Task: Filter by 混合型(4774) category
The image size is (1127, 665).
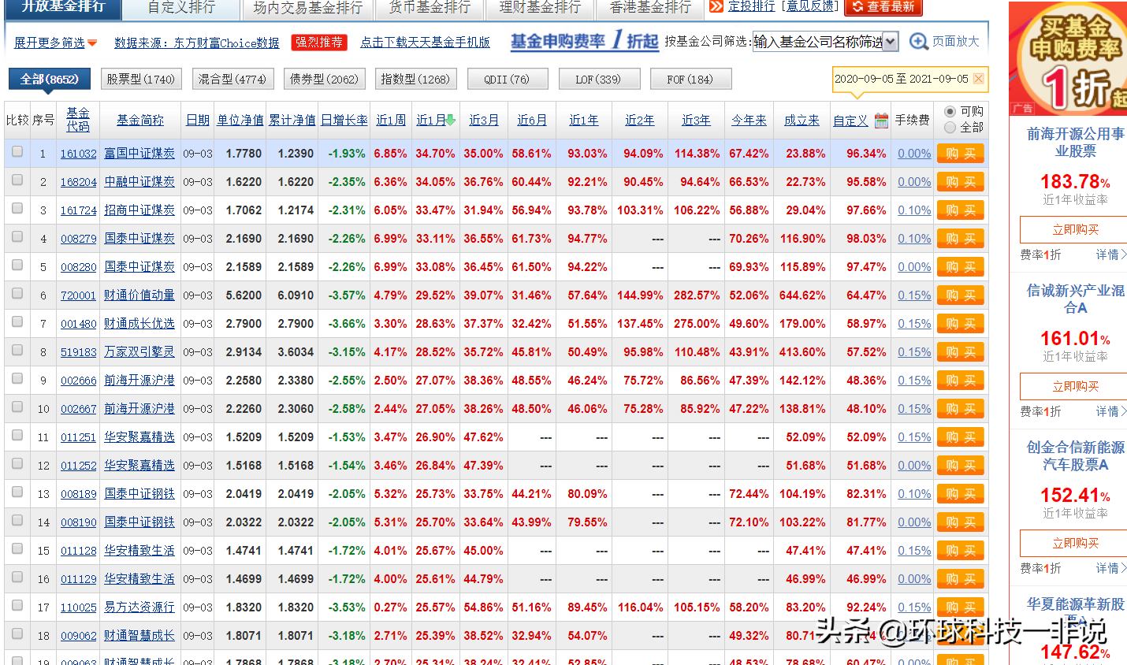Action: pyautogui.click(x=232, y=79)
